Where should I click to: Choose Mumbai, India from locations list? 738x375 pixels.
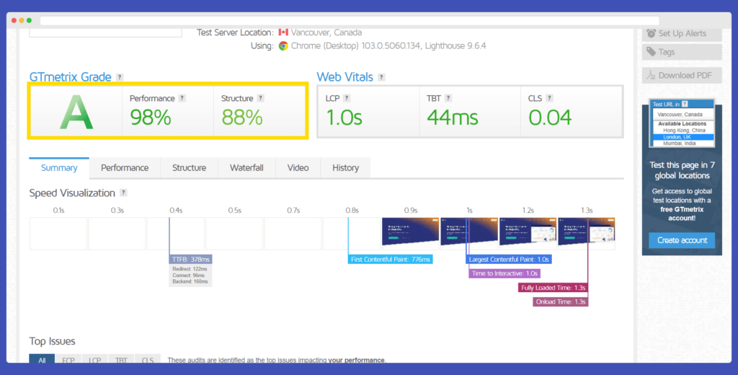point(683,144)
